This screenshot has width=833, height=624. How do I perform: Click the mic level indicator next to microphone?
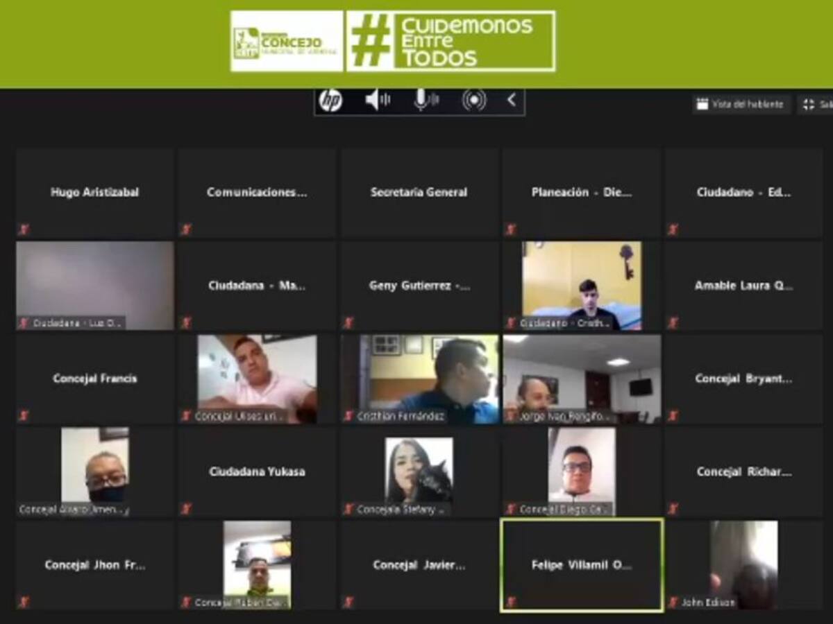434,102
